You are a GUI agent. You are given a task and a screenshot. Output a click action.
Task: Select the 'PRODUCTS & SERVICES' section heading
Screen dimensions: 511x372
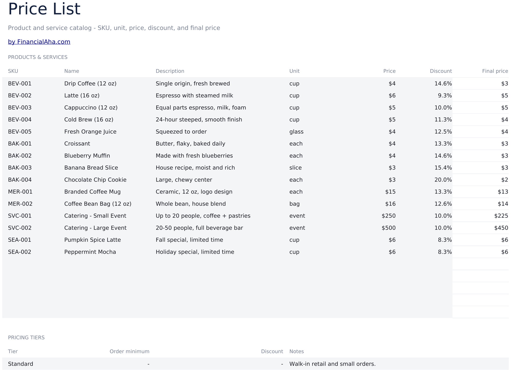click(x=38, y=57)
